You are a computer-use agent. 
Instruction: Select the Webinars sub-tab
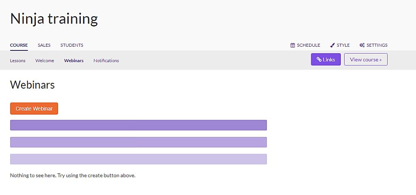(74, 61)
